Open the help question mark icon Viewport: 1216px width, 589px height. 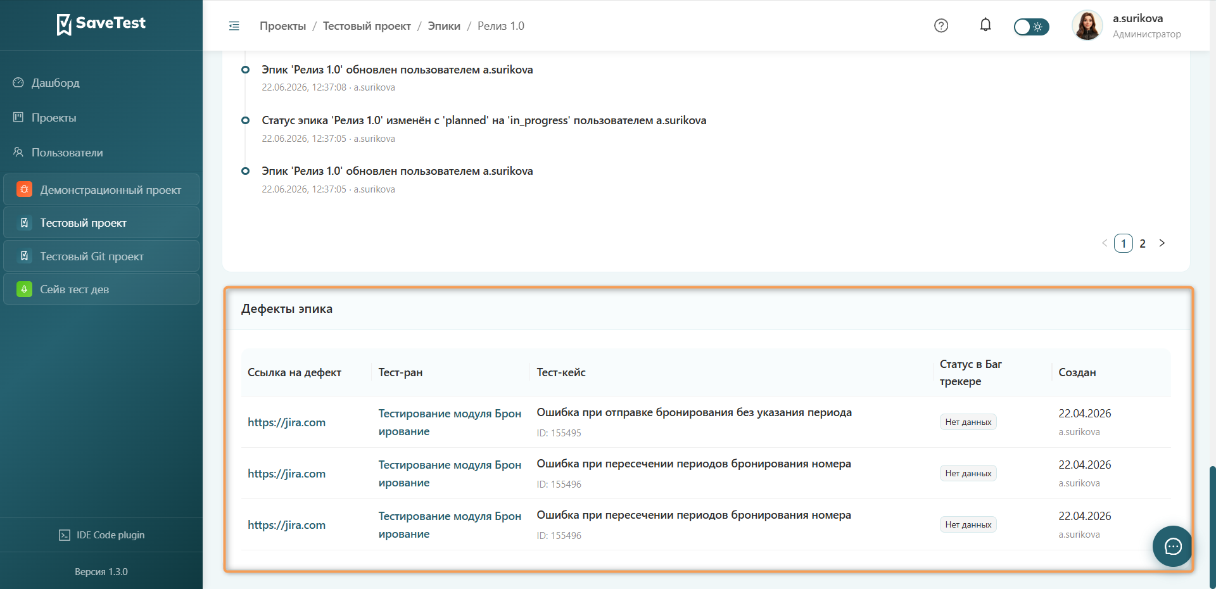941,26
